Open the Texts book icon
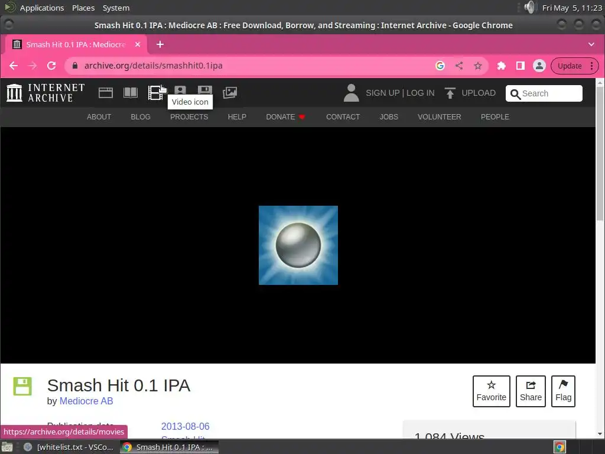The width and height of the screenshot is (605, 454). (131, 93)
